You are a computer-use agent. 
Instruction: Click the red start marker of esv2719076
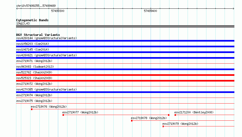(x=32, y=109)
